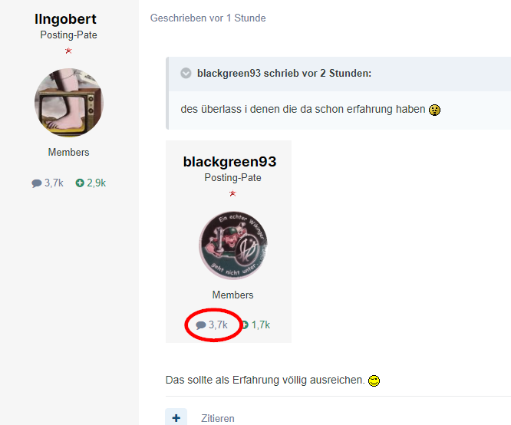Click the winking smiley after the reply
The width and height of the screenshot is (511, 425).
click(x=374, y=381)
